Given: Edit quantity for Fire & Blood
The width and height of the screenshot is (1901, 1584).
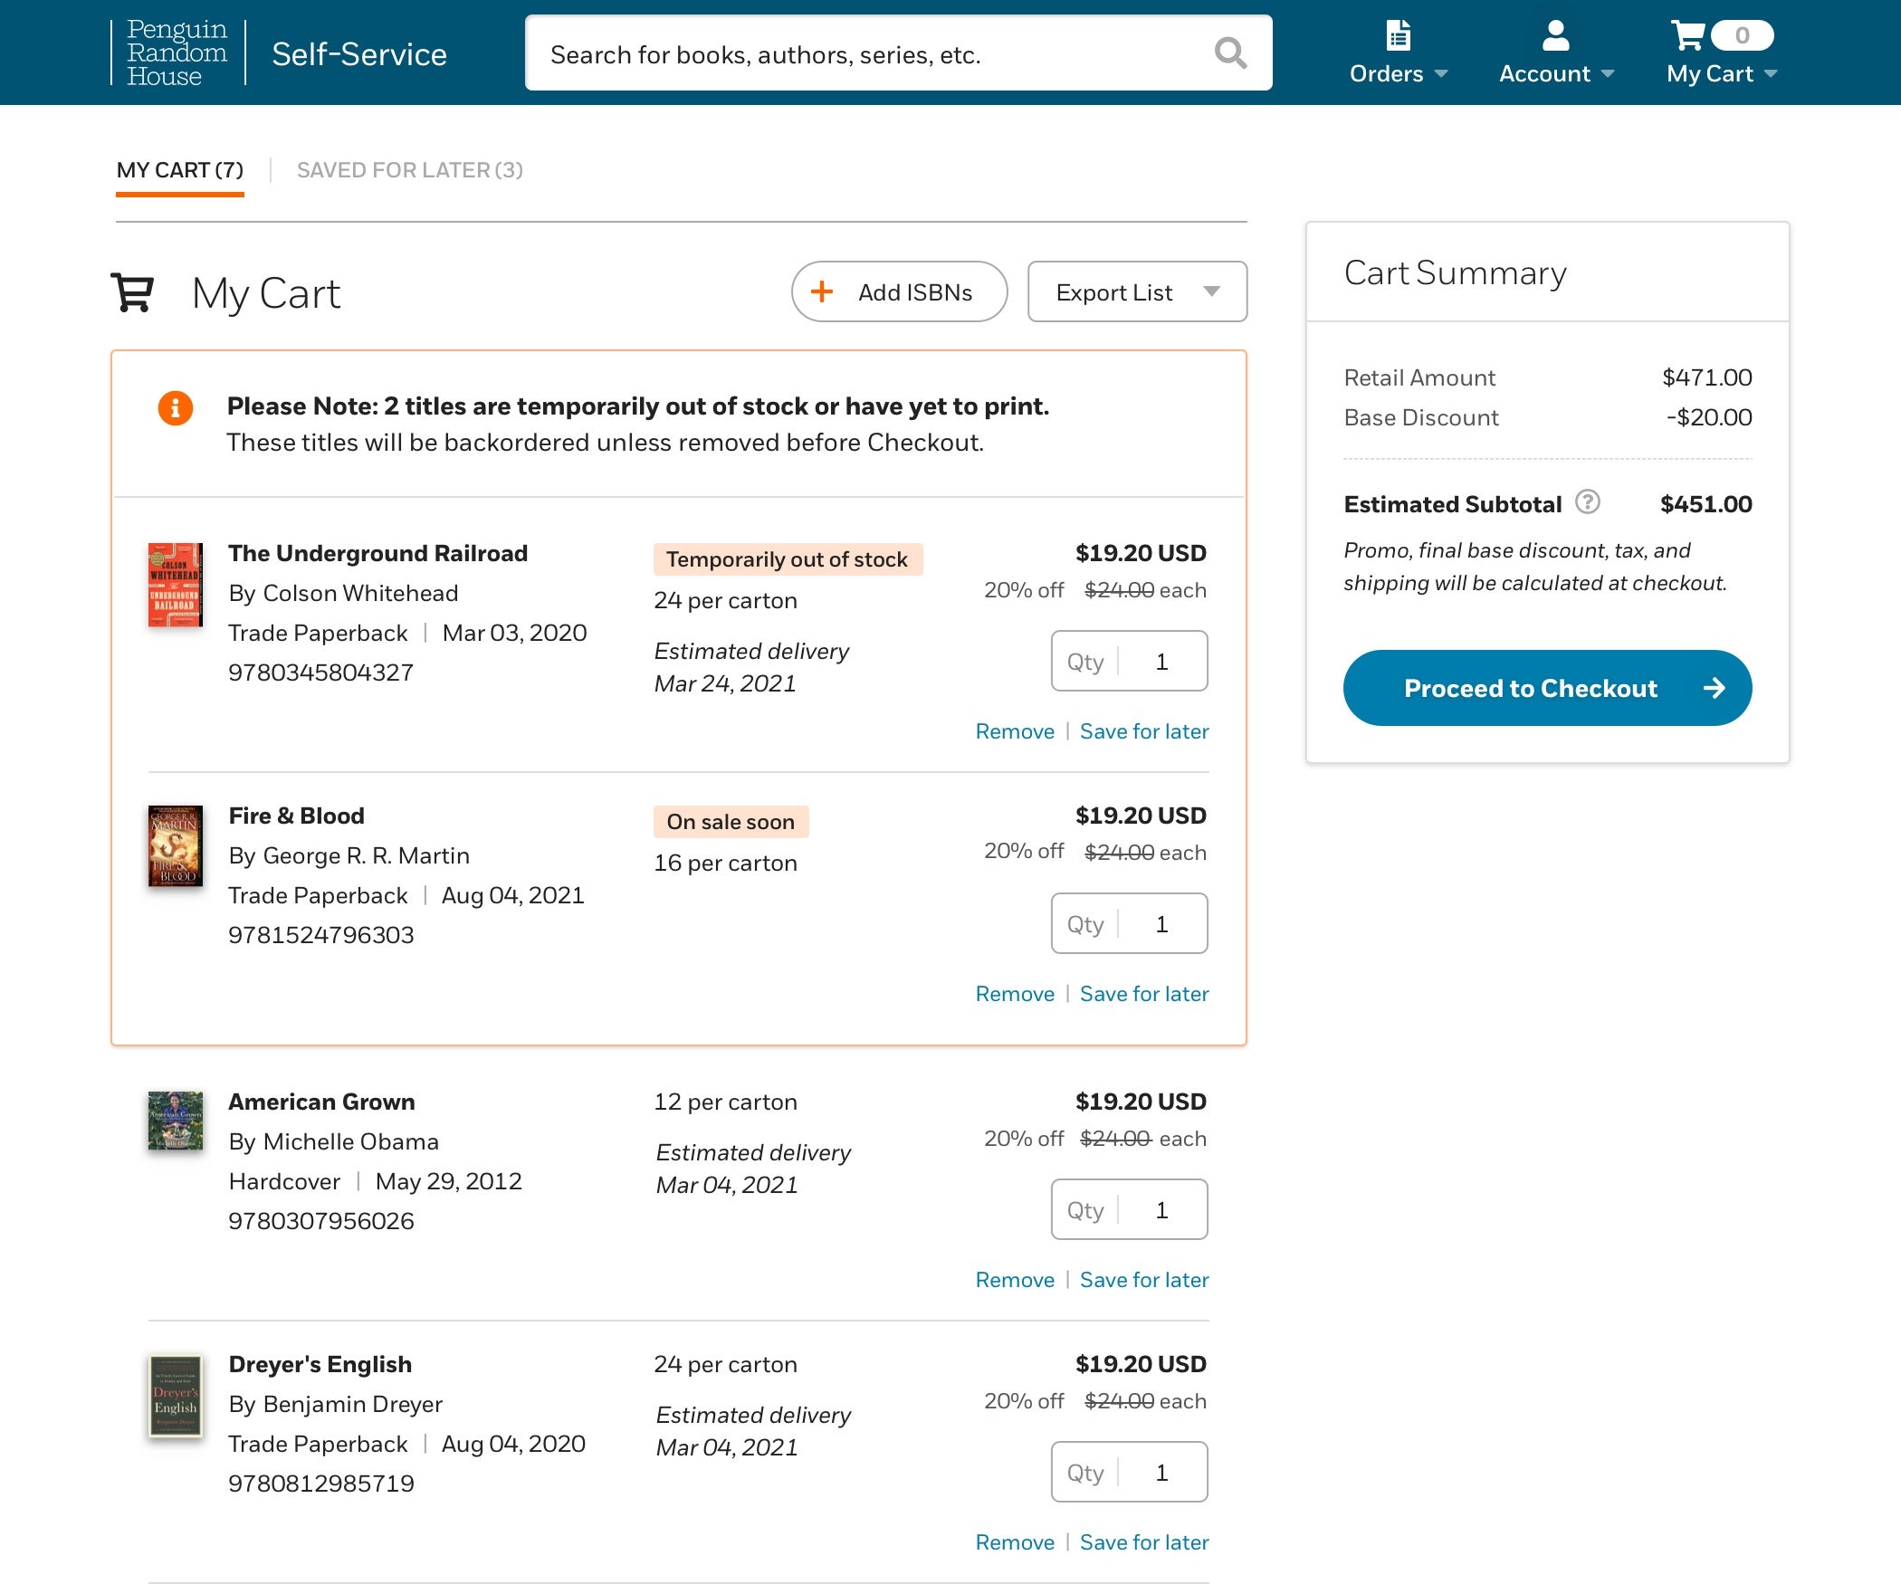Looking at the screenshot, I should click(1129, 923).
